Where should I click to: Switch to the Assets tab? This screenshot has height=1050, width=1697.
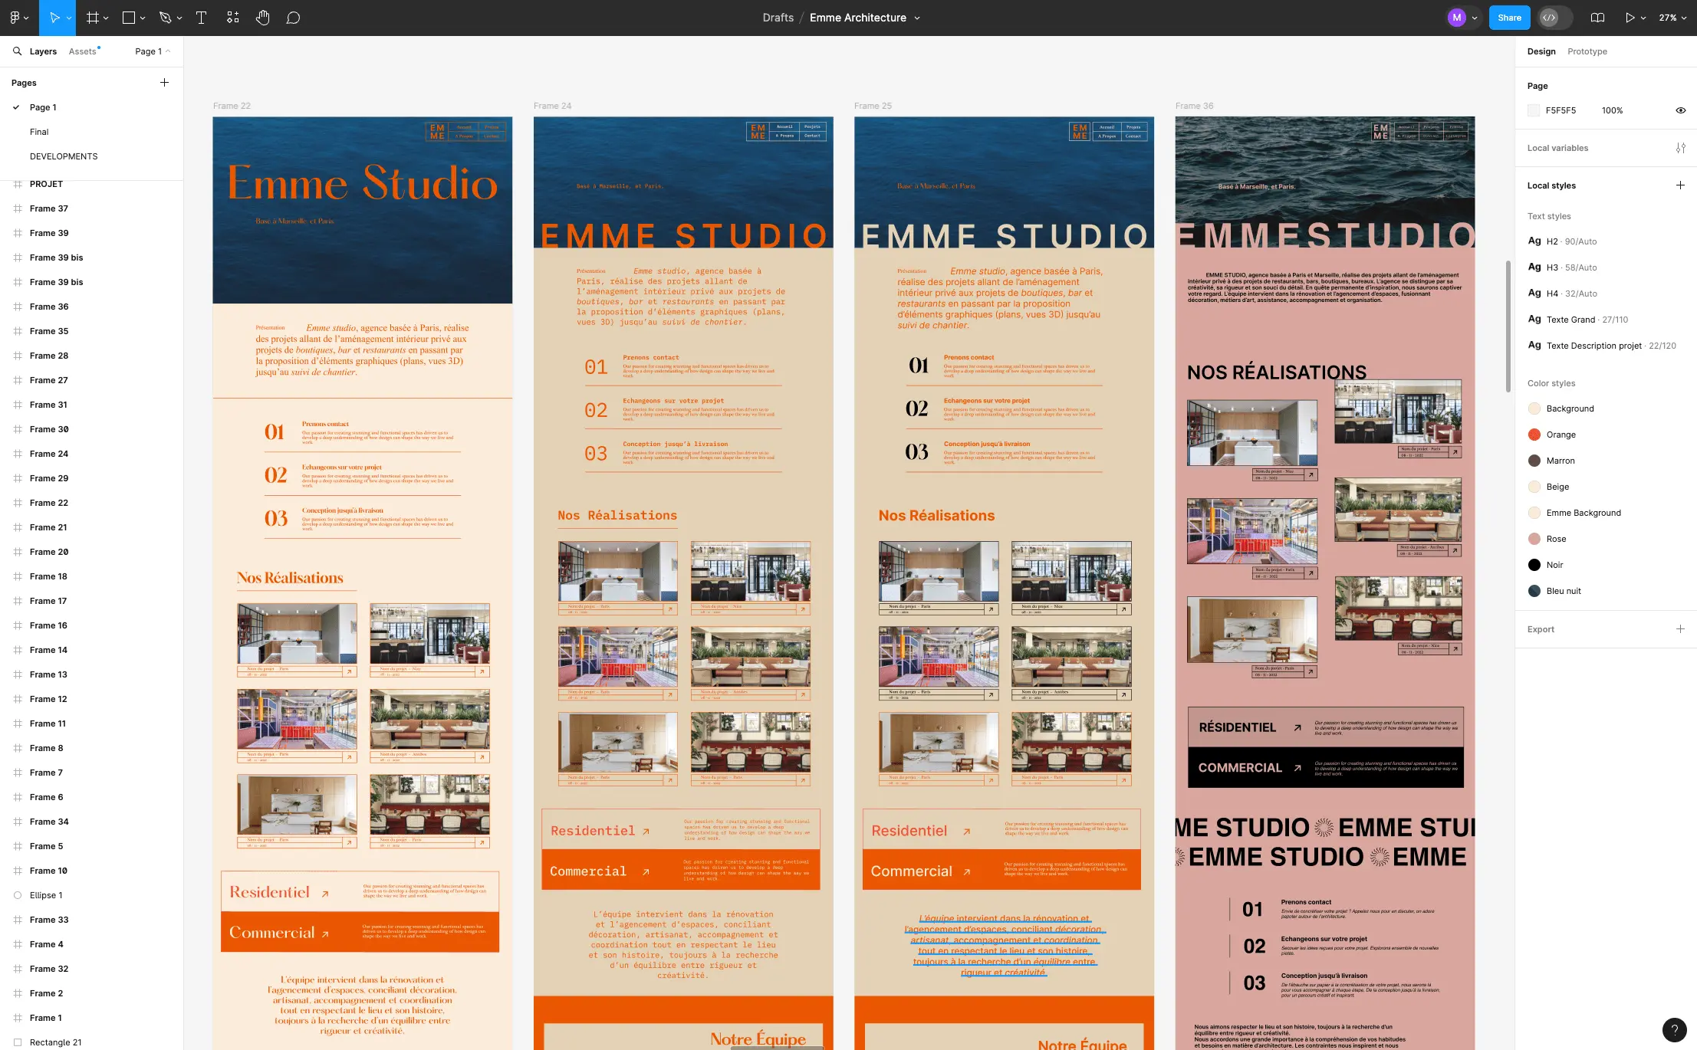tap(83, 51)
